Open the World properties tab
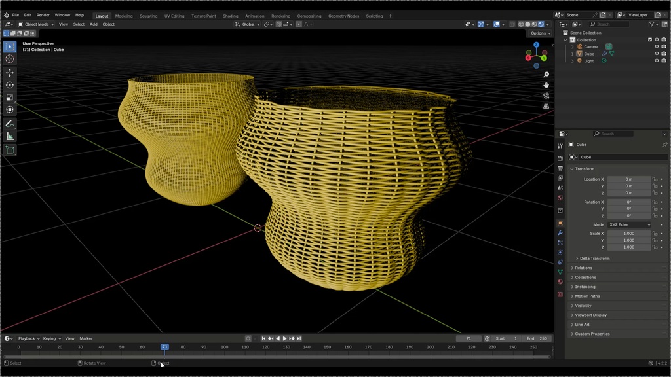This screenshot has width=671, height=377. 560,198
